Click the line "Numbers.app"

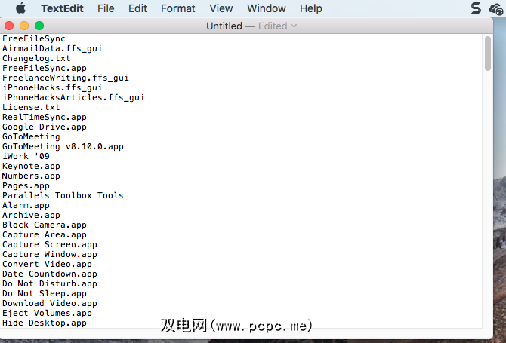point(31,176)
